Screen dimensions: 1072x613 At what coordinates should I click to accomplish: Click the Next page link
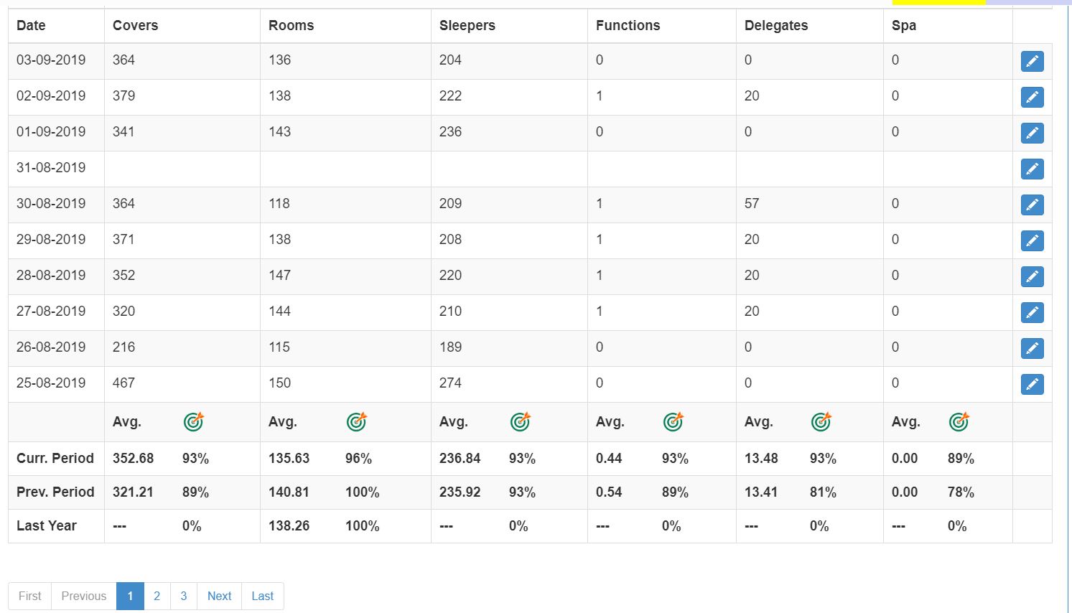point(219,596)
